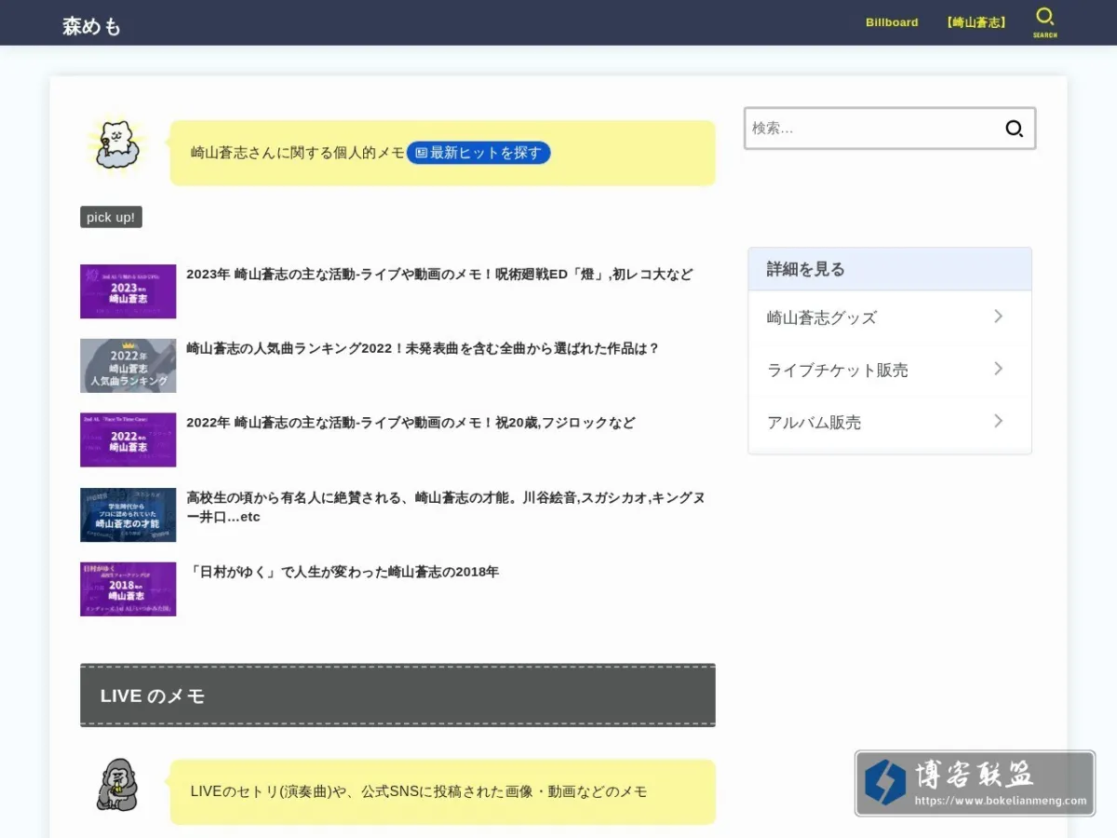
Task: Open the 2022年 崎山蒼志の主な活動 article
Action: pyautogui.click(x=410, y=423)
